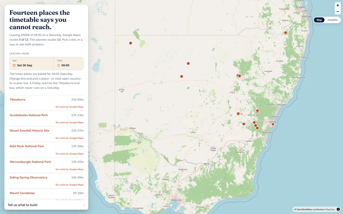The width and height of the screenshot is (343, 214).
Task: Click the 9h 16m duration for Mount Canobolas
Action: (x=78, y=193)
